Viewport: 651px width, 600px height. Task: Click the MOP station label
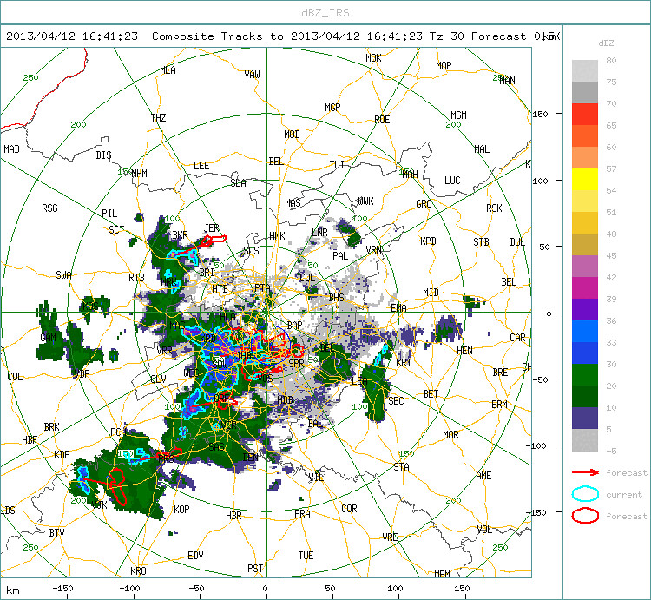[x=444, y=66]
